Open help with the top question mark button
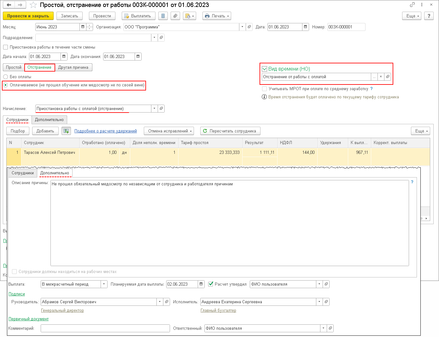This screenshot has width=439, height=337. coord(429,16)
